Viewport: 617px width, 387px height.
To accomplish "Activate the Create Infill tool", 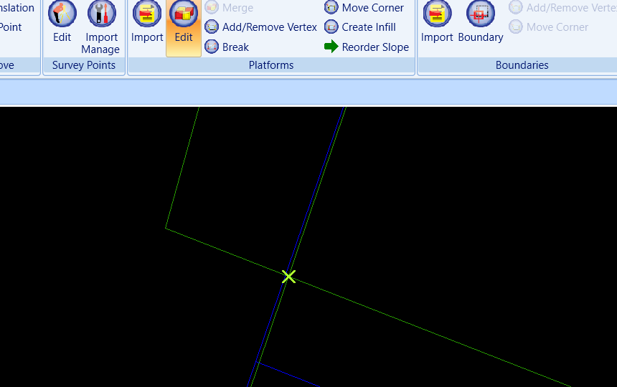I will 360,27.
